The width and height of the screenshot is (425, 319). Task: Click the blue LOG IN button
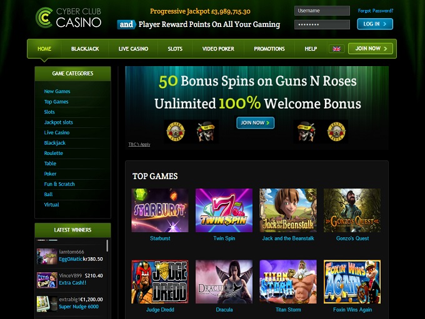[x=375, y=24]
